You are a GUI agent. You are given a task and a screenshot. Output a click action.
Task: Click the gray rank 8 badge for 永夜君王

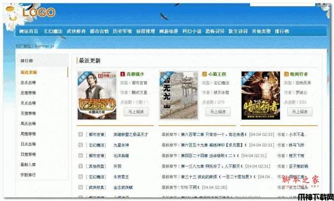point(81,177)
